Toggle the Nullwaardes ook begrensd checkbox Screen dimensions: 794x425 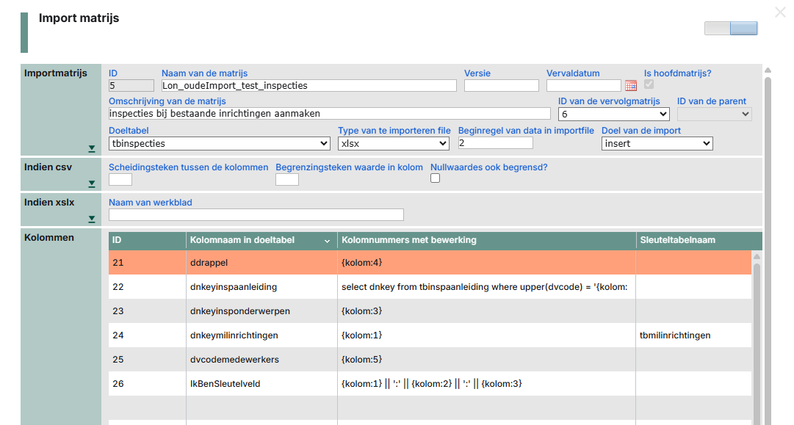pyautogui.click(x=435, y=178)
